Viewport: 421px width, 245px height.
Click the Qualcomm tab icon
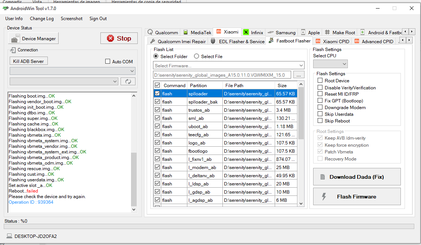pyautogui.click(x=150, y=32)
